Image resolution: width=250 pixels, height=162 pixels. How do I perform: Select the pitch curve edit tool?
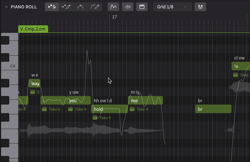tap(80, 7)
